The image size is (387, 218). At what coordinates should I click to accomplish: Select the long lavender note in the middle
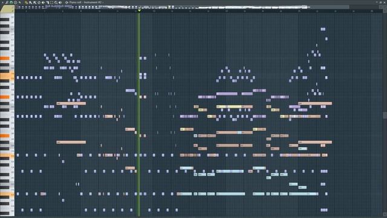click(x=227, y=94)
